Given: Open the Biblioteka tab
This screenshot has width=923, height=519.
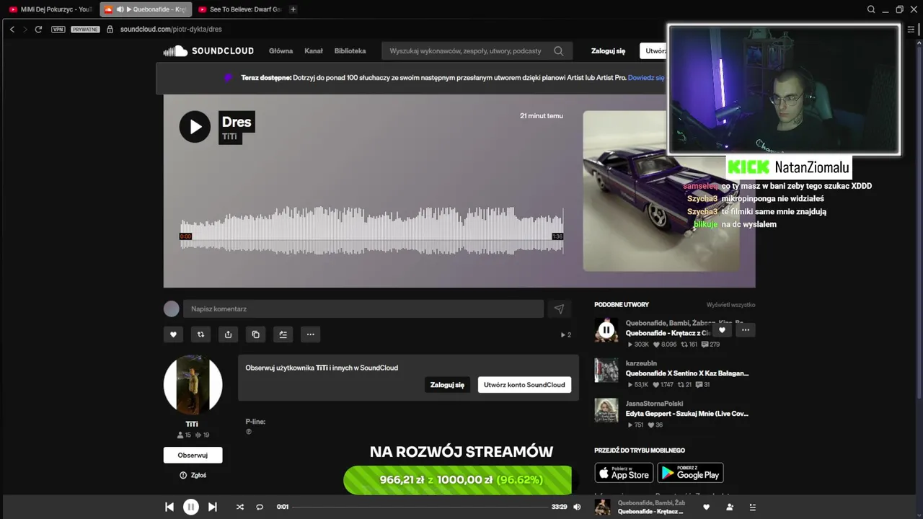Looking at the screenshot, I should click(350, 51).
